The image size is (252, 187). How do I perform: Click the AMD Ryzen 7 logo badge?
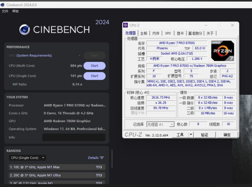click(x=223, y=51)
